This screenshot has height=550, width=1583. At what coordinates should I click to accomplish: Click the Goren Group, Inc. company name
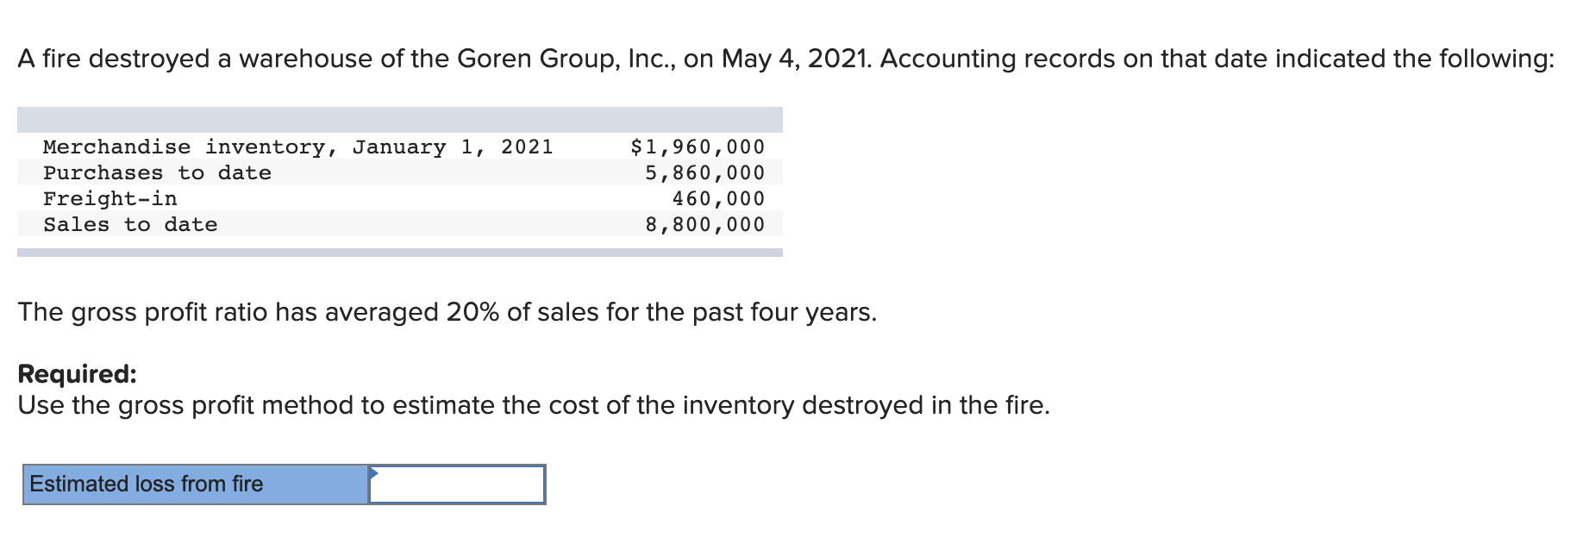566,59
